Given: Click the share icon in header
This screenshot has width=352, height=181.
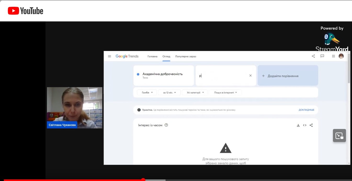Looking at the screenshot, I should pyautogui.click(x=313, y=56).
